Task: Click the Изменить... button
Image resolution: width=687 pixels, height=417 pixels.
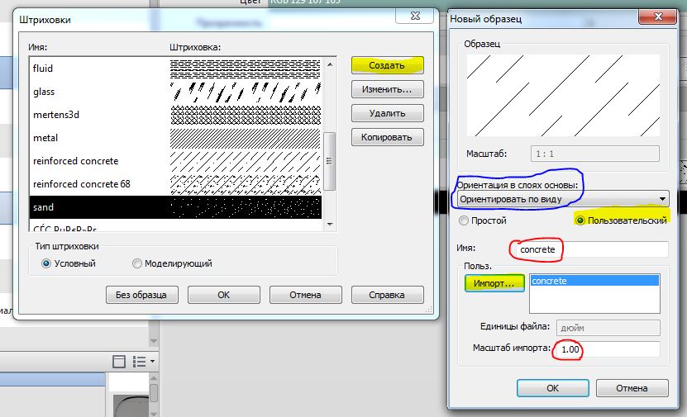Action: pyautogui.click(x=387, y=89)
